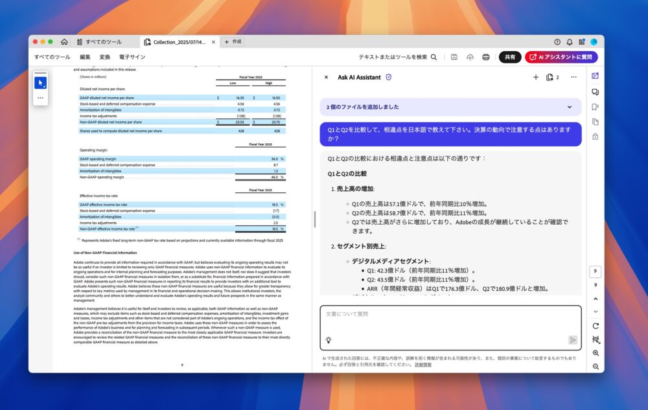Focus the 文書について質問 input box
This screenshot has height=410, width=648.
tap(450, 328)
